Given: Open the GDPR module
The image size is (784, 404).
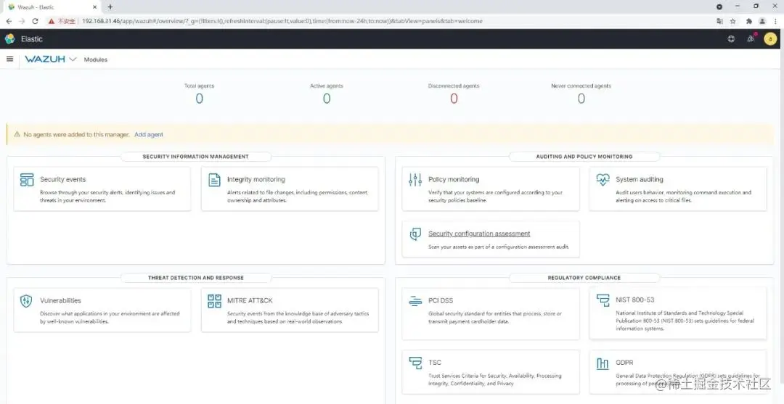Looking at the screenshot, I should pos(677,372).
